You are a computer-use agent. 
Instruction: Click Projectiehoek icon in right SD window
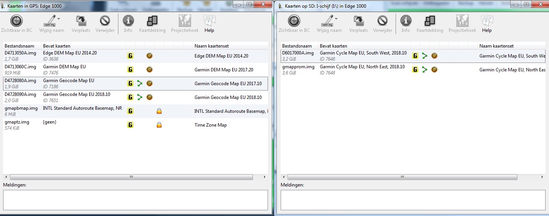462,21
